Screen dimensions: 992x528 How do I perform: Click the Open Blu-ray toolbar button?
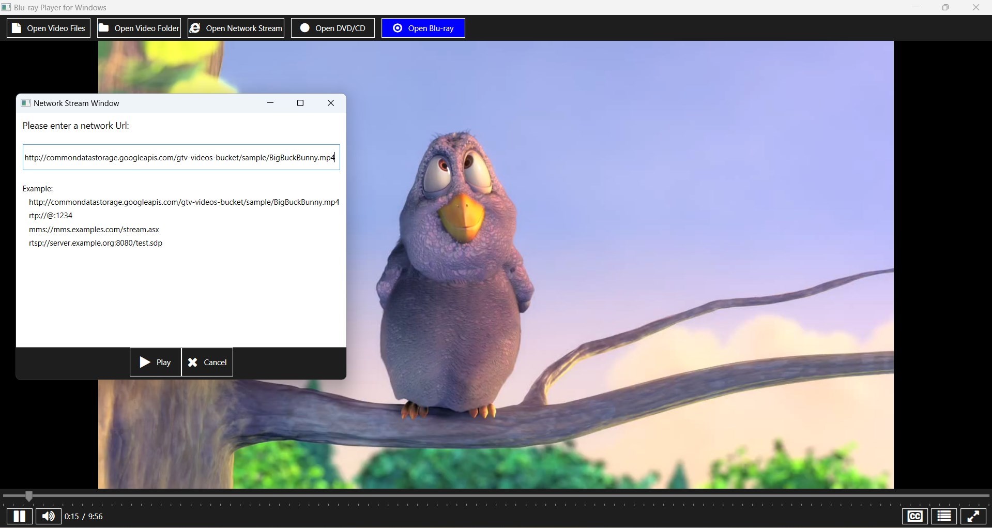(423, 28)
